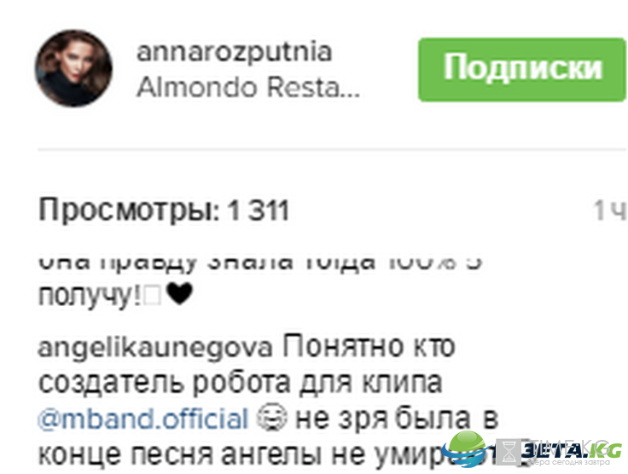Image resolution: width=628 pixels, height=474 pixels.
Task: Click the Понятно кто comment text
Action: tap(369, 346)
